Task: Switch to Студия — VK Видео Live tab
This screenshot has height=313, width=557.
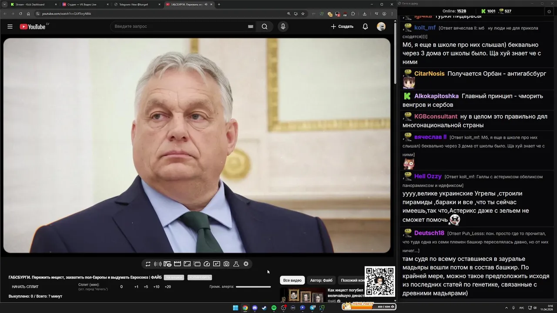Action: tap(85, 4)
